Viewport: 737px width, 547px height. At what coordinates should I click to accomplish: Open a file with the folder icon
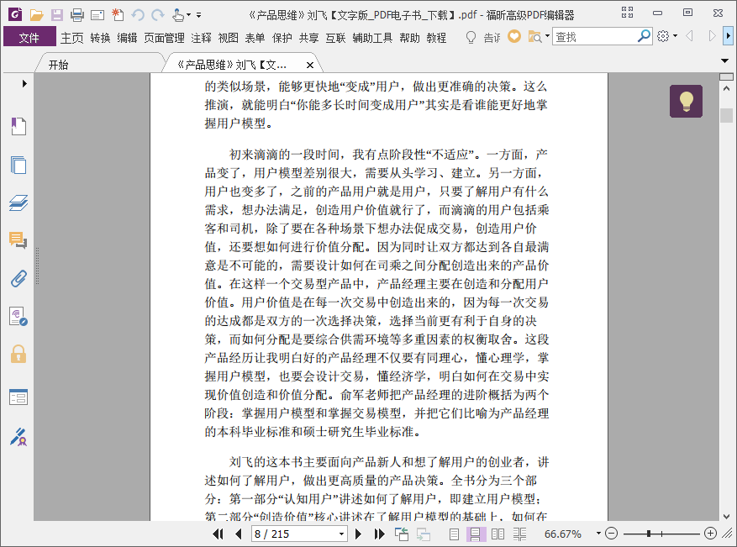coord(36,15)
